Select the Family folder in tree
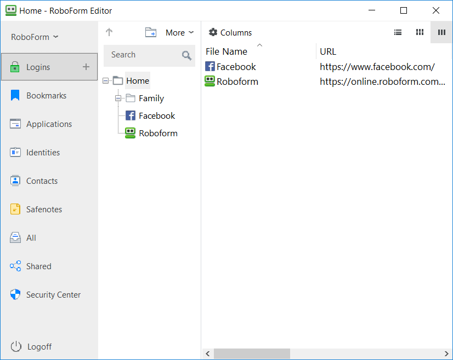Screen dimensions: 453x360 point(151,98)
